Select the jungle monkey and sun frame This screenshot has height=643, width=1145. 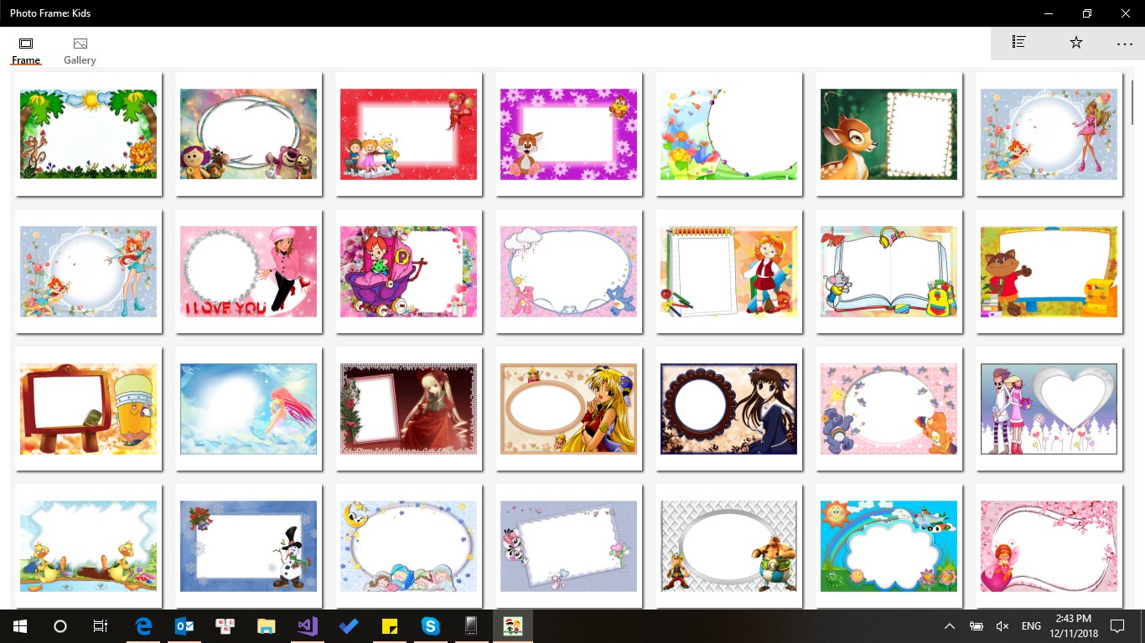(x=89, y=134)
